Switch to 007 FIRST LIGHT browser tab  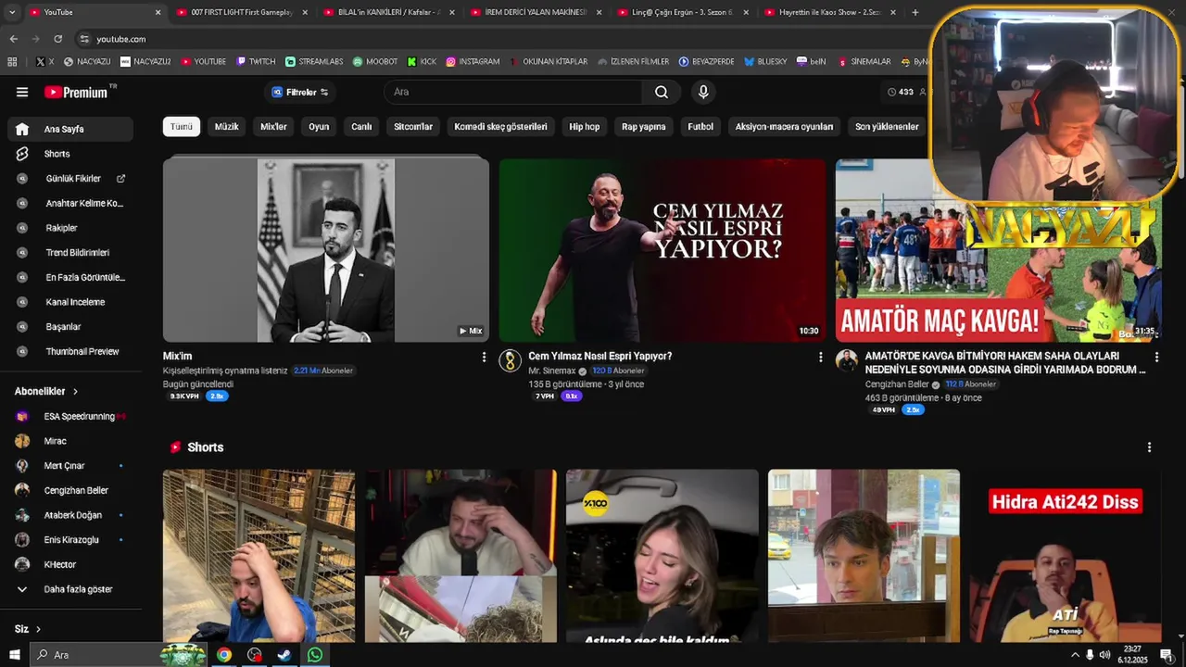coord(241,12)
